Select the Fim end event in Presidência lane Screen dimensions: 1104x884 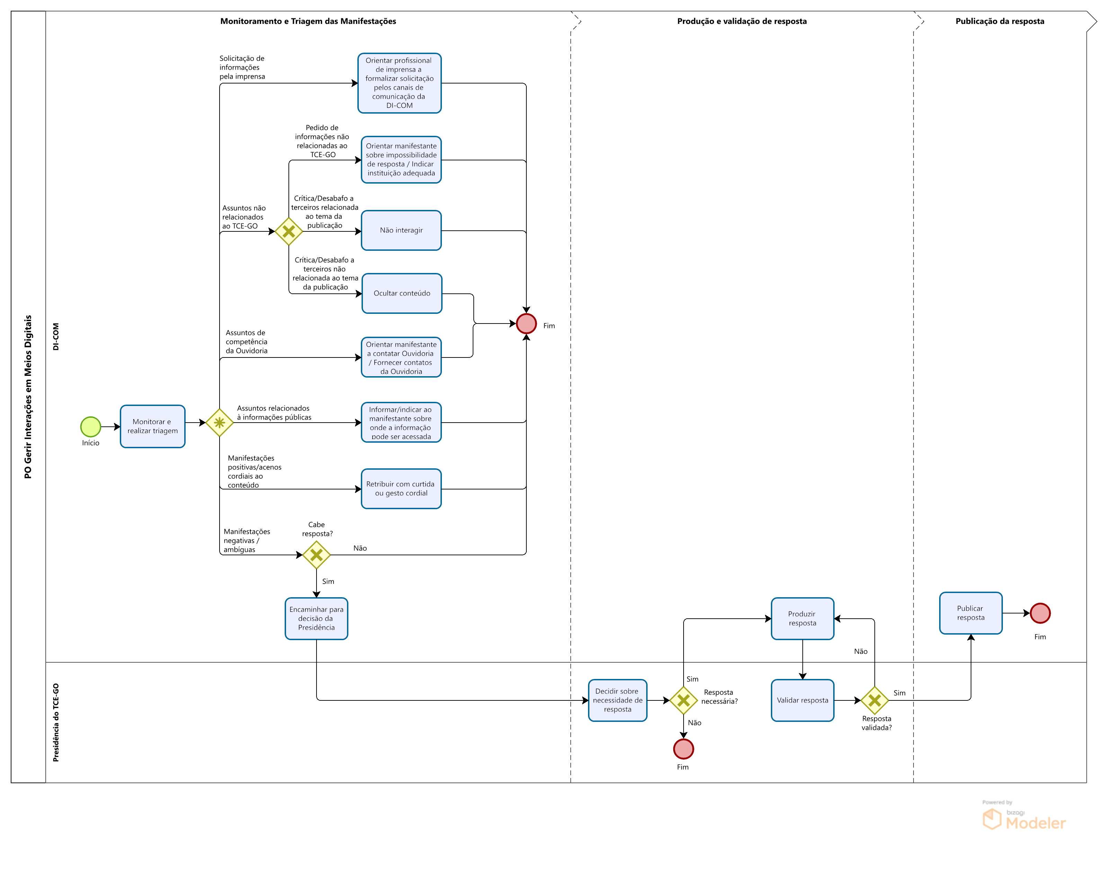pyautogui.click(x=684, y=749)
